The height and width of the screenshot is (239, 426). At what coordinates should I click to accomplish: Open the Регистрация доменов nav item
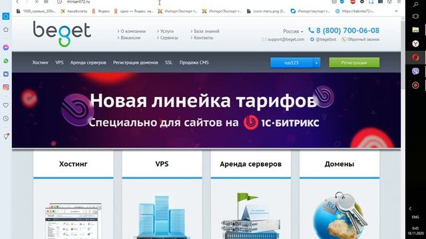click(x=136, y=62)
